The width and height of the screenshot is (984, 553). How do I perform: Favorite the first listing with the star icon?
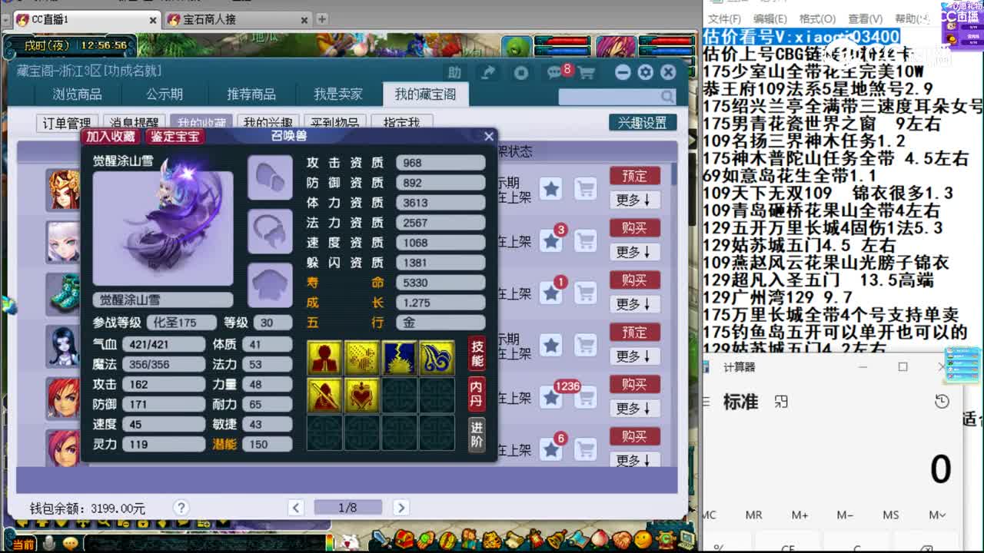pyautogui.click(x=551, y=188)
